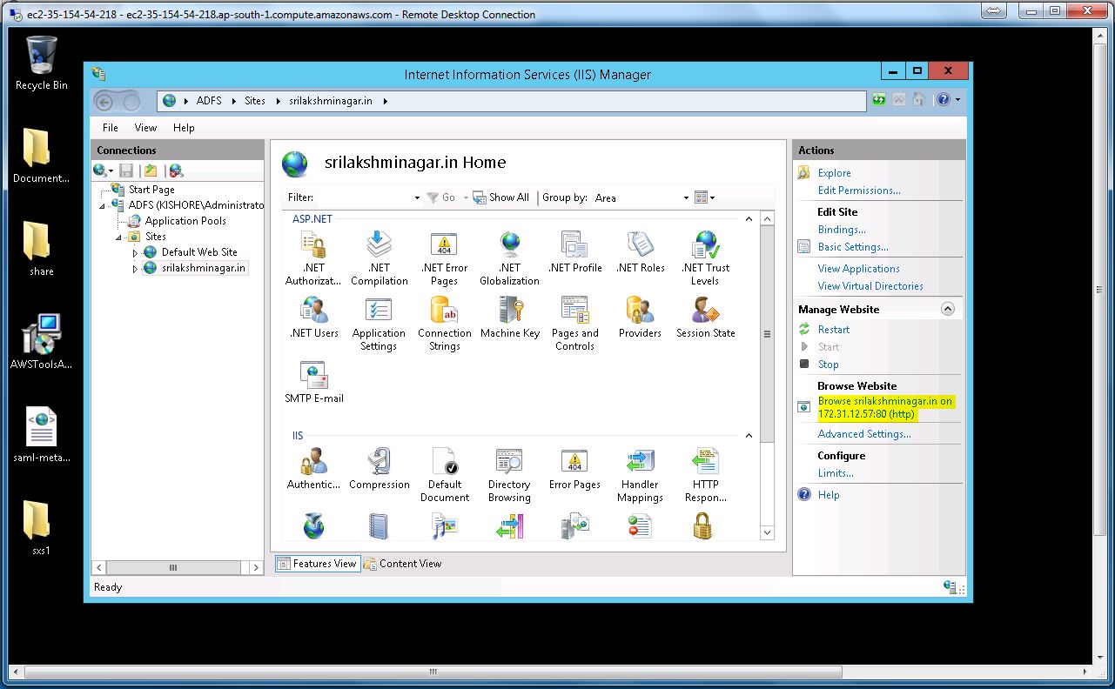This screenshot has width=1115, height=689.
Task: Collapse the ASP.NET group section
Action: (749, 219)
